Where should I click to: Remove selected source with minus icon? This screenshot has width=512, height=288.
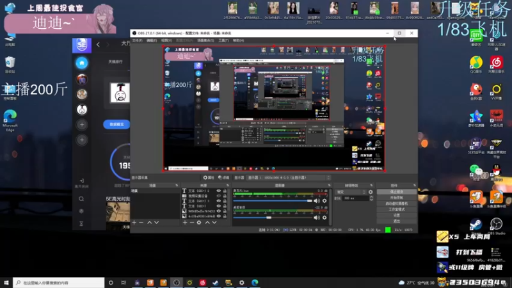click(x=192, y=222)
